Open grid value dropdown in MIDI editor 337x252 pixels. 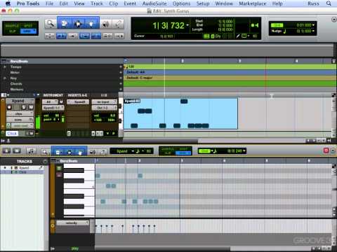[244, 151]
